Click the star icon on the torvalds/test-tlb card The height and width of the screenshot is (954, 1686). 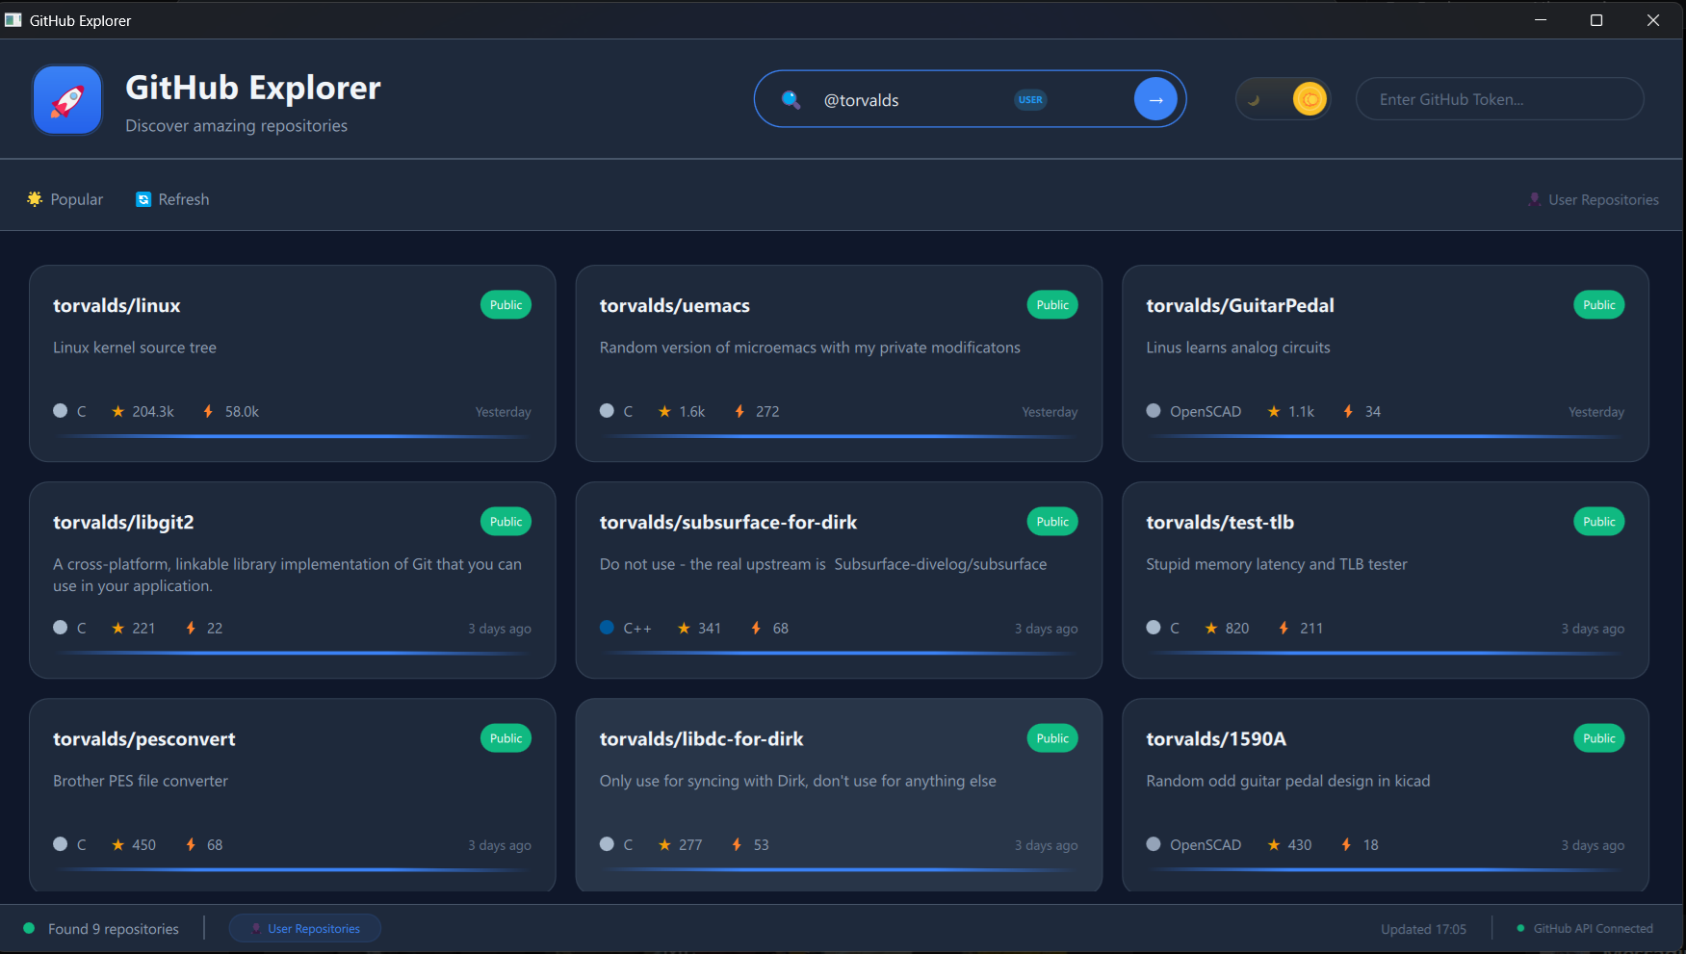pos(1211,628)
